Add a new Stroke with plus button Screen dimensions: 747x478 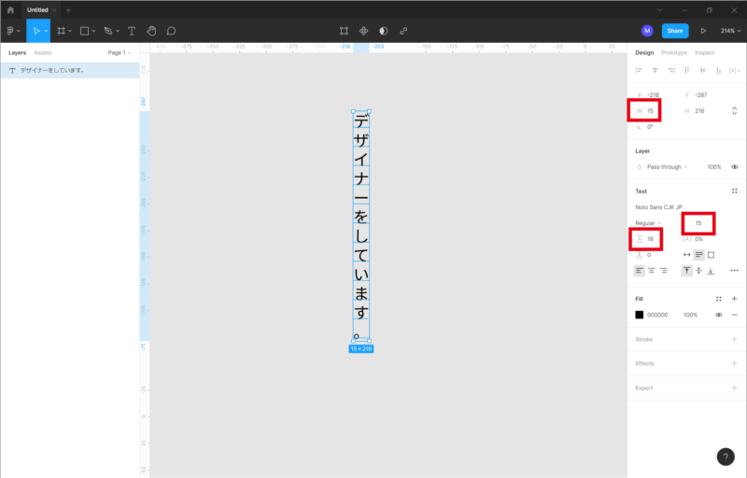(x=734, y=340)
